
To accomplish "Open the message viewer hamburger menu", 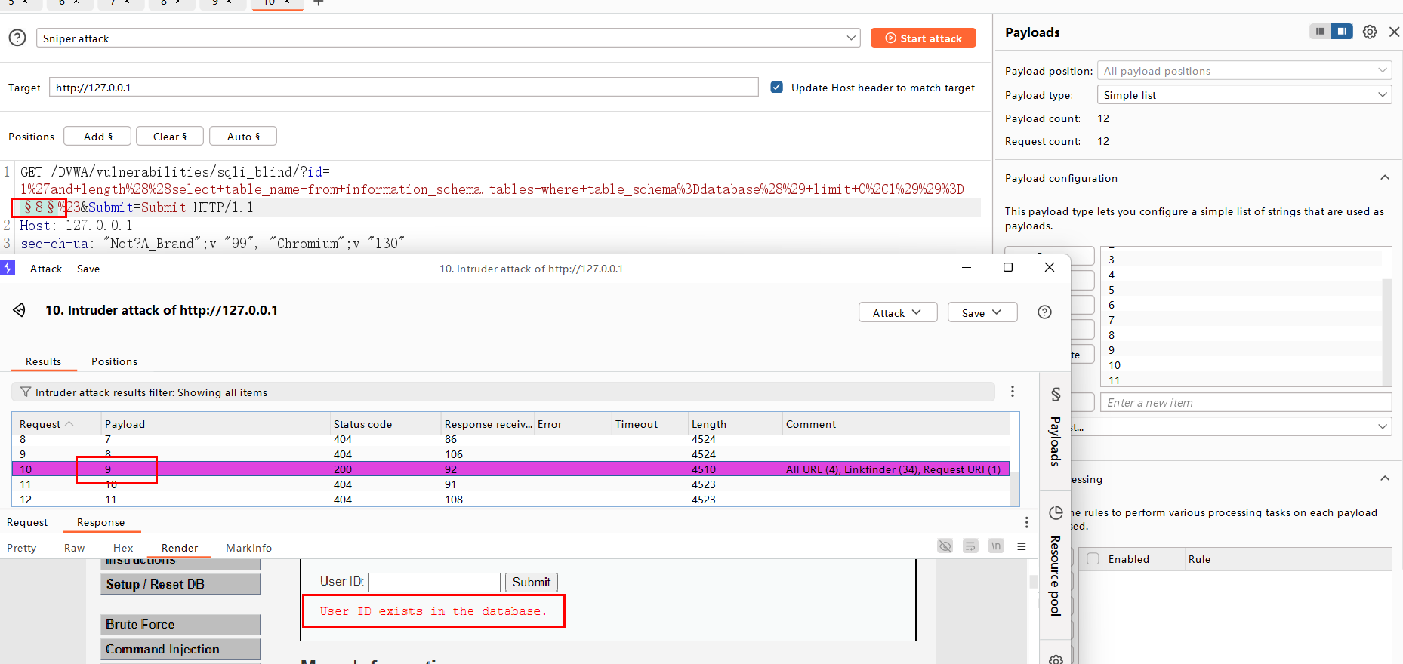I will coord(1022,546).
